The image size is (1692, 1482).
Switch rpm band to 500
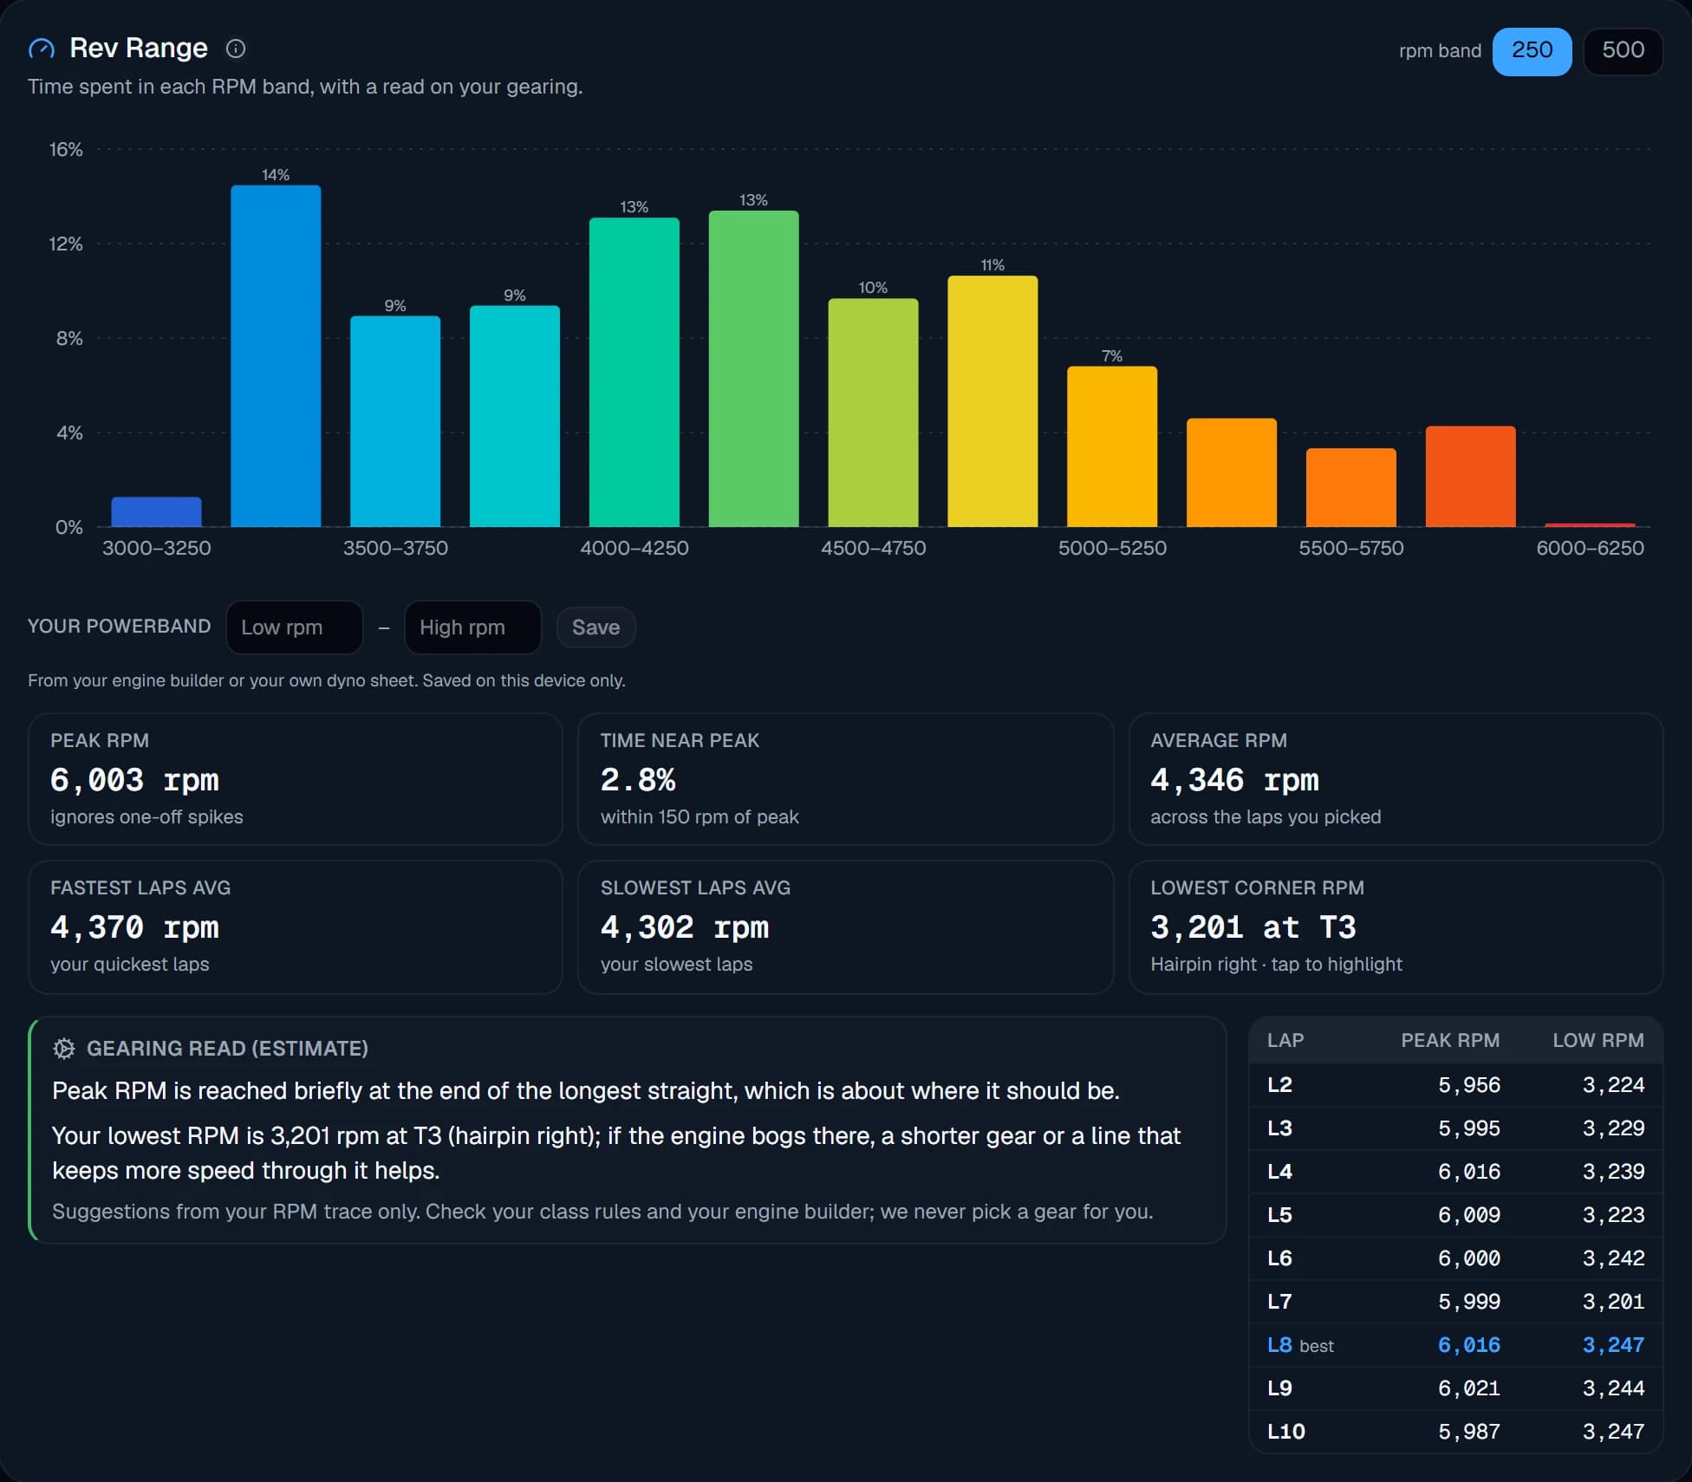(x=1623, y=51)
